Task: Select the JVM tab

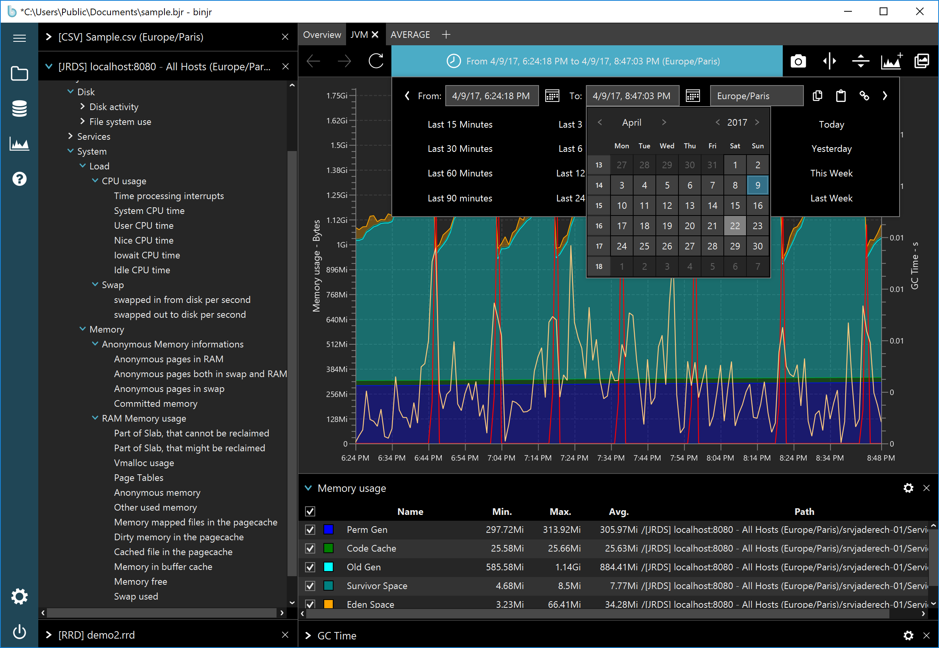Action: [359, 34]
